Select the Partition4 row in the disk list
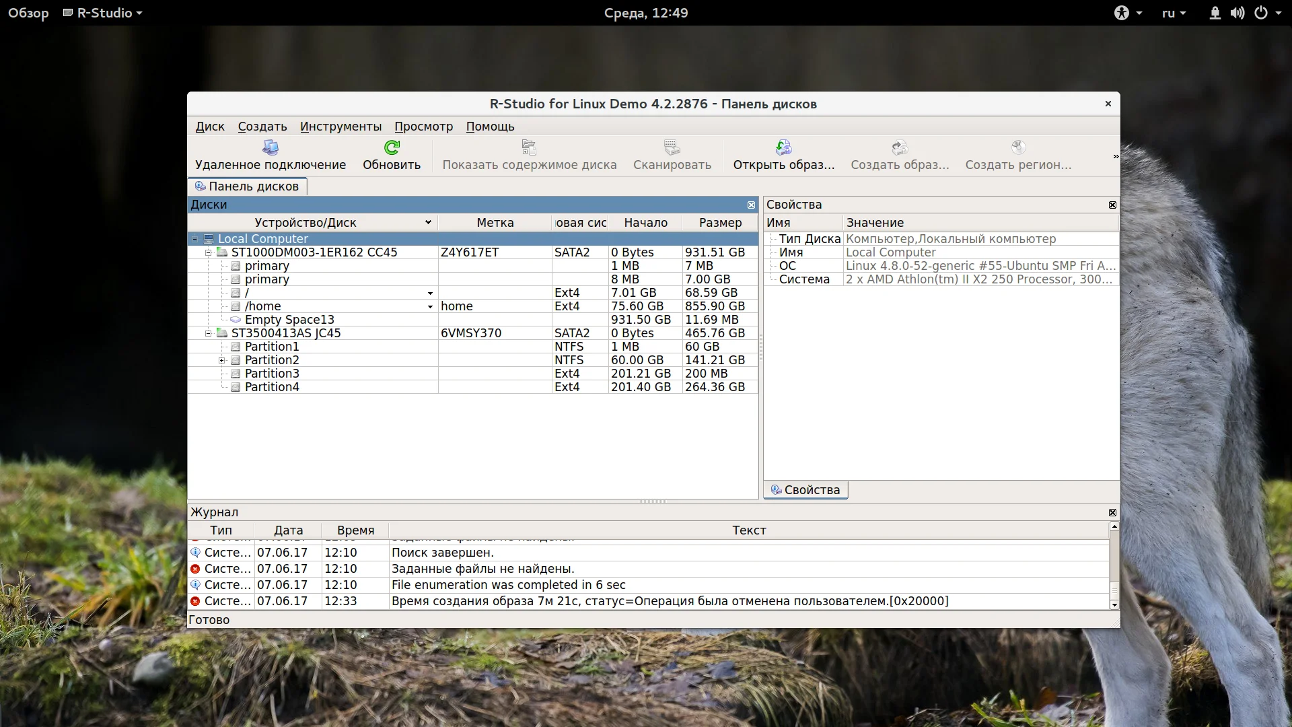1292x727 pixels. tap(272, 387)
